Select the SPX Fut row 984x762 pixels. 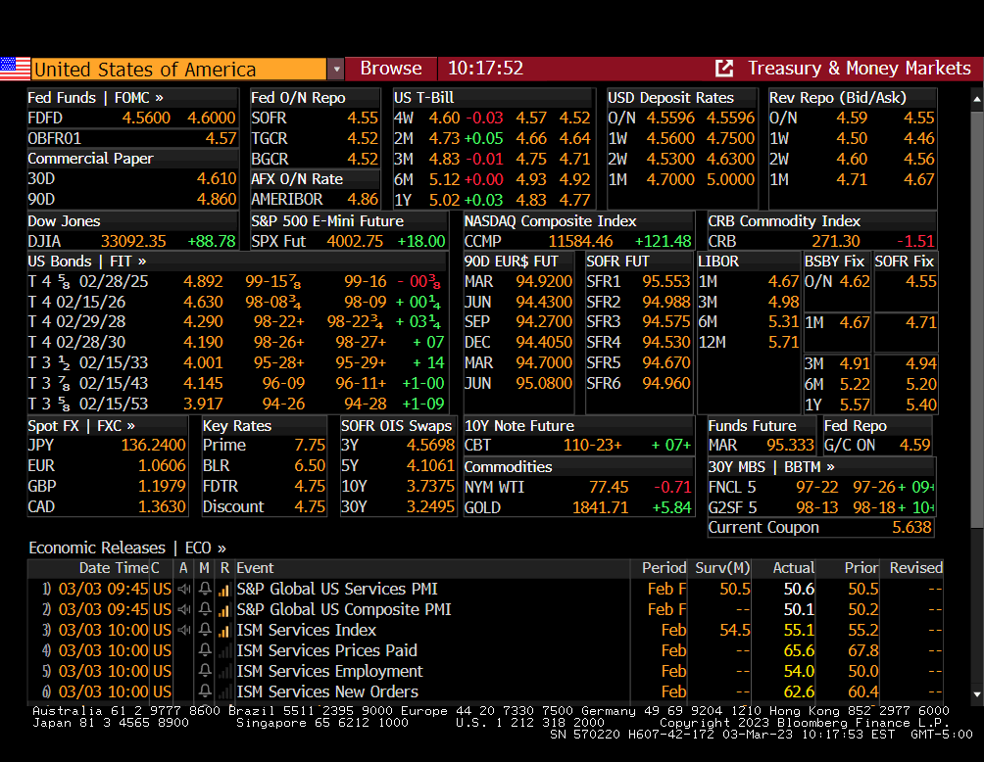coord(348,242)
